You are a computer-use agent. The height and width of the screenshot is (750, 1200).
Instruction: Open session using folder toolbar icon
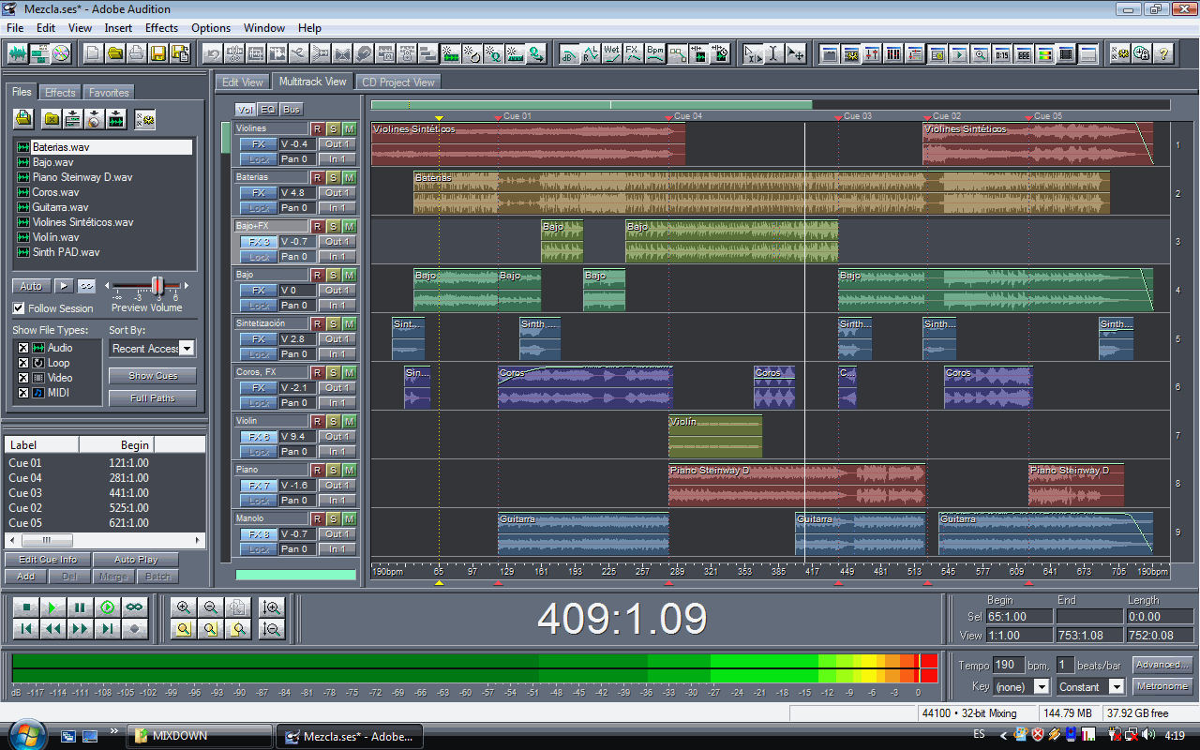tap(114, 53)
